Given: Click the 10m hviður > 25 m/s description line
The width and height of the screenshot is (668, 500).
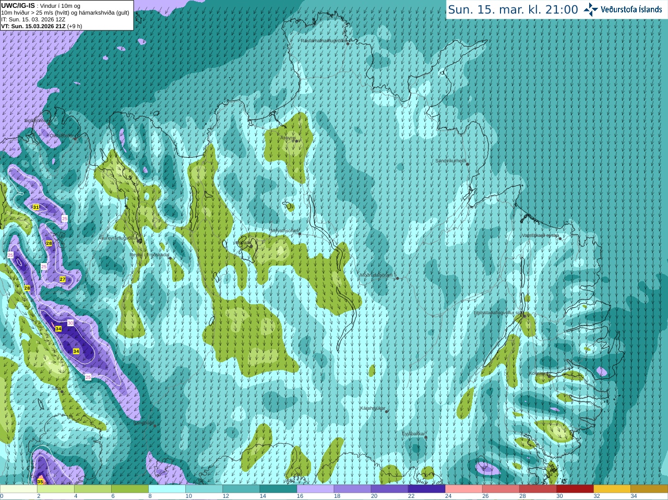Looking at the screenshot, I should [x=65, y=13].
